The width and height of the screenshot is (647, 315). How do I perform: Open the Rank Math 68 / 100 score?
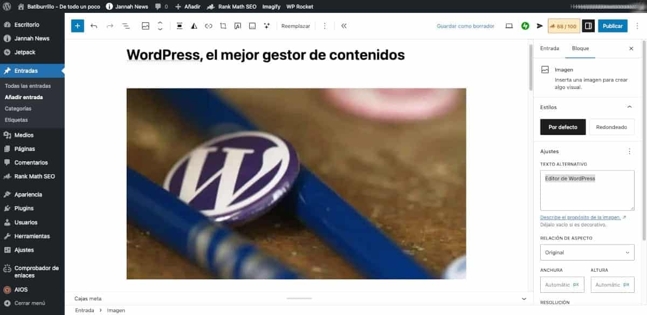(x=563, y=26)
